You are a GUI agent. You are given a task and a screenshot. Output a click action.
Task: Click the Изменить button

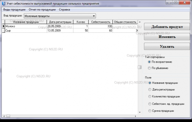tap(167, 37)
